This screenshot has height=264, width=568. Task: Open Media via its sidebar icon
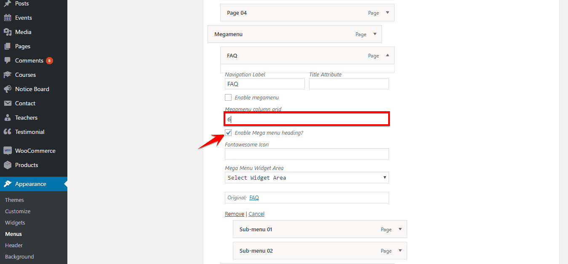pyautogui.click(x=7, y=32)
